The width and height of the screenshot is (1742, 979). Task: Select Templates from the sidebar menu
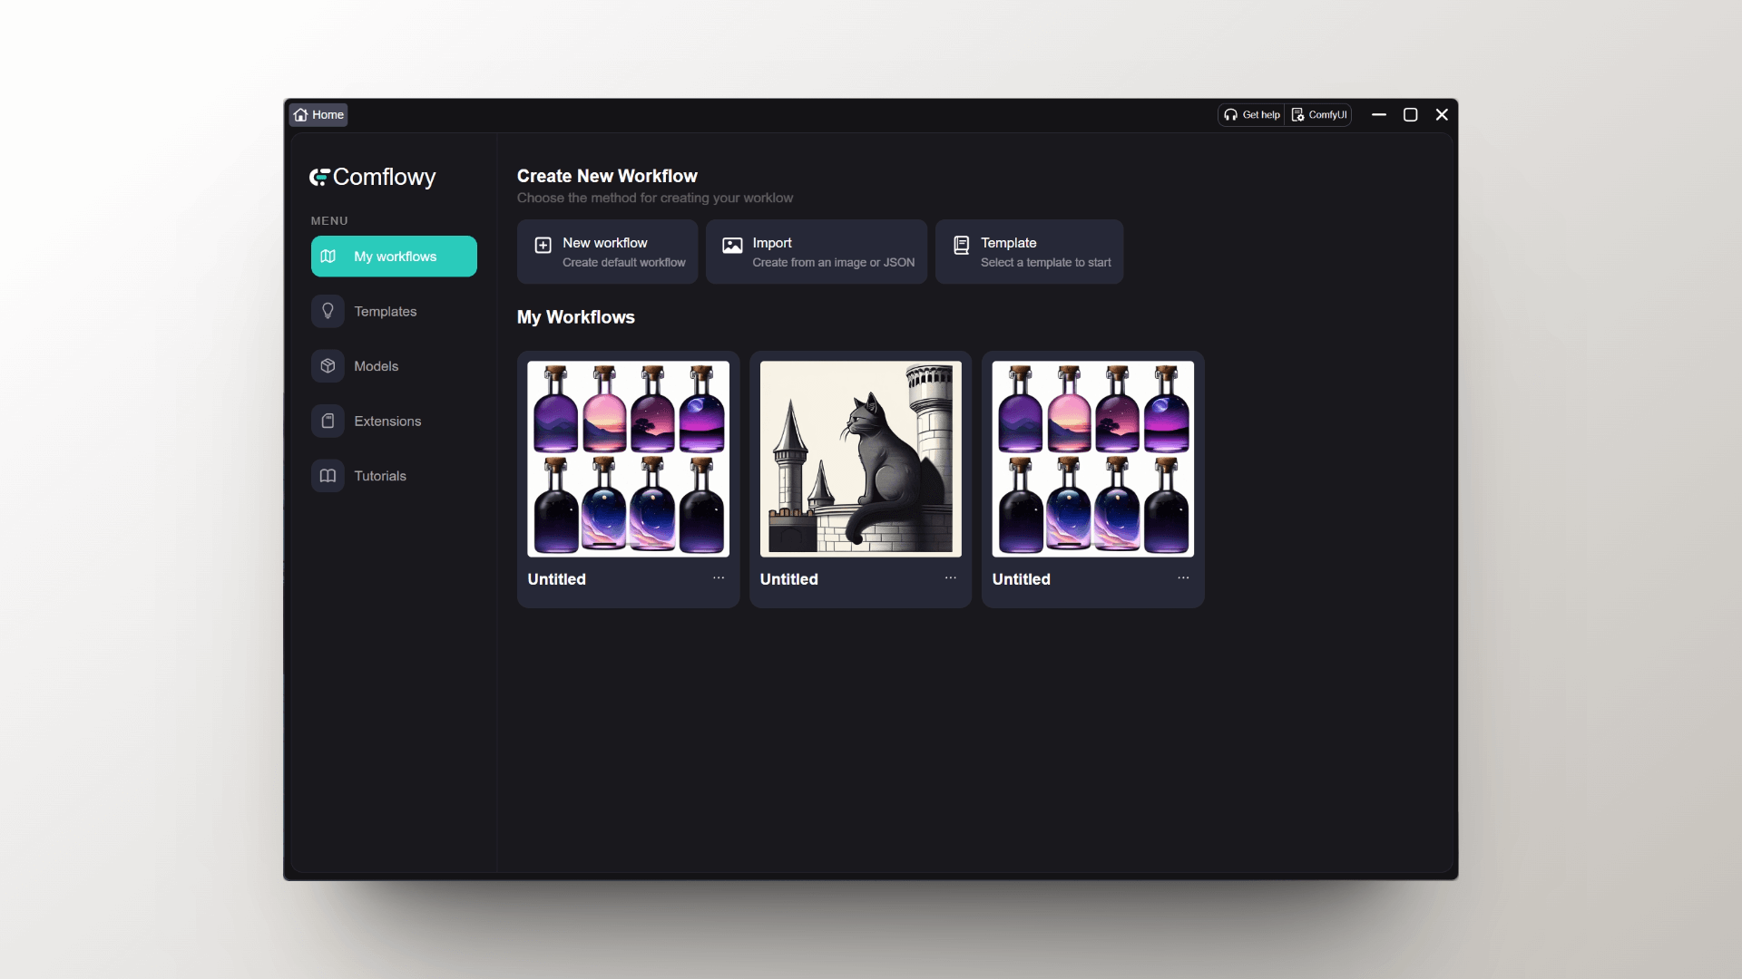385,311
